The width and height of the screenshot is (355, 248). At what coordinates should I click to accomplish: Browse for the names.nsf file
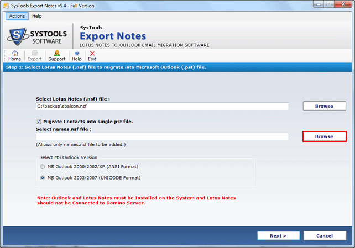(324, 136)
